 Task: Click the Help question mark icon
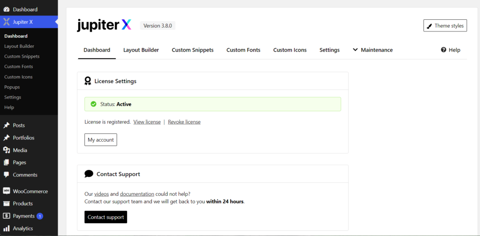(443, 50)
